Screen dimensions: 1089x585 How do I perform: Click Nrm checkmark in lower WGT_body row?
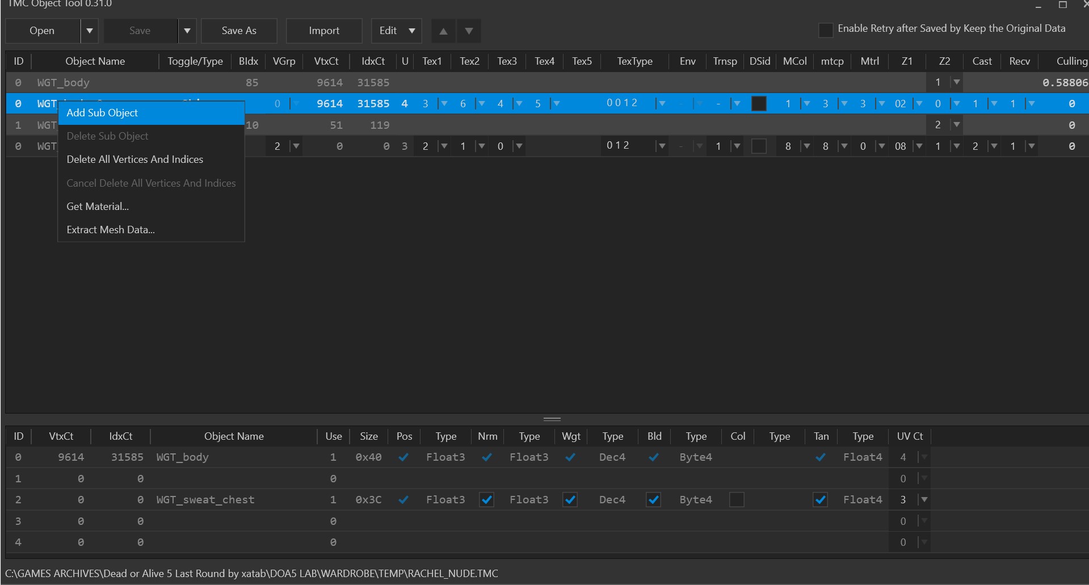coord(486,457)
